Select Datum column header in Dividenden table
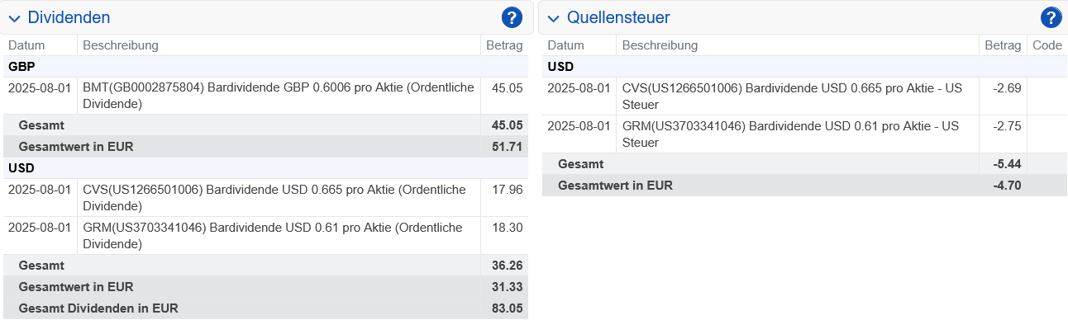 point(26,45)
